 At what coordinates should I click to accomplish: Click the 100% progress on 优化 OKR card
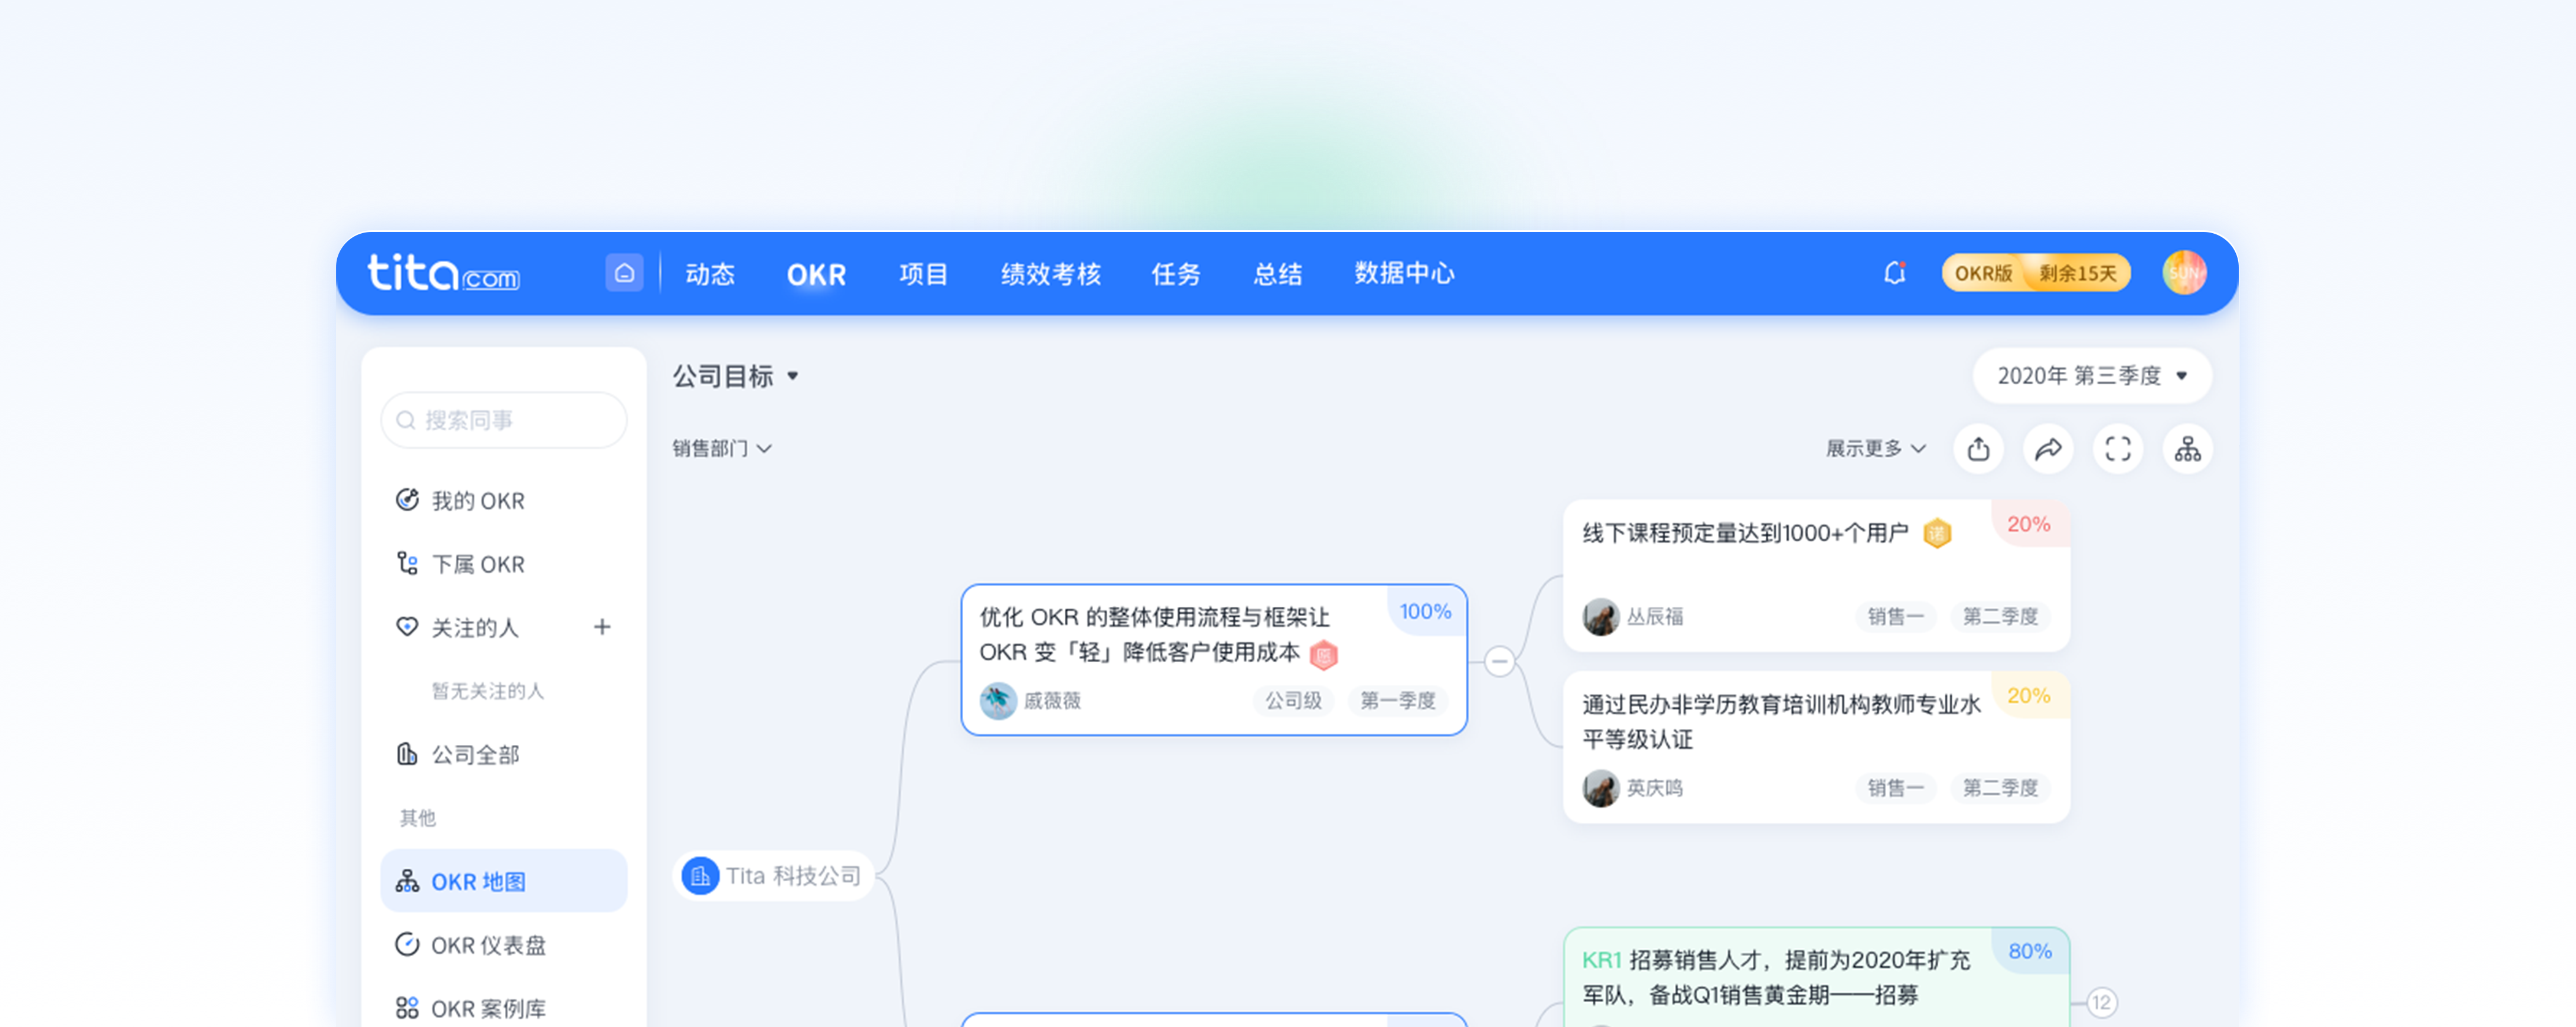click(x=1425, y=611)
